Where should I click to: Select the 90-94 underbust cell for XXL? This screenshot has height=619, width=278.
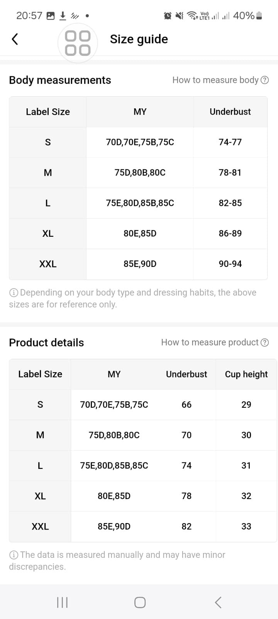pos(230,264)
